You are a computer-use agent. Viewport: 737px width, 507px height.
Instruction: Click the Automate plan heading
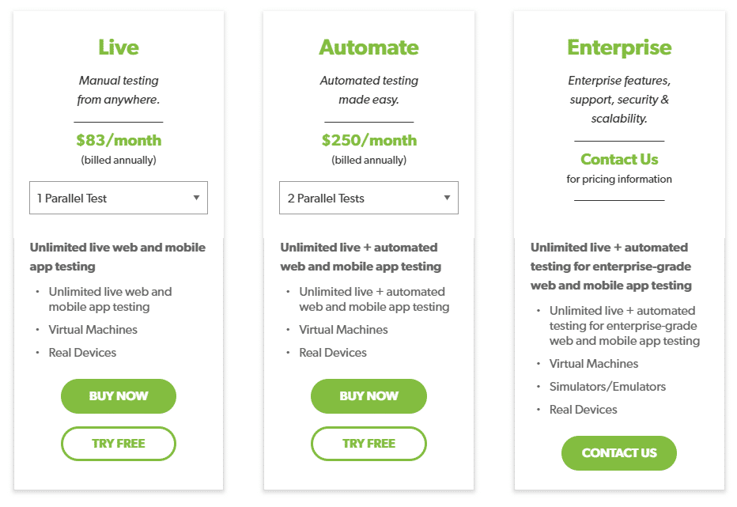pos(368,47)
